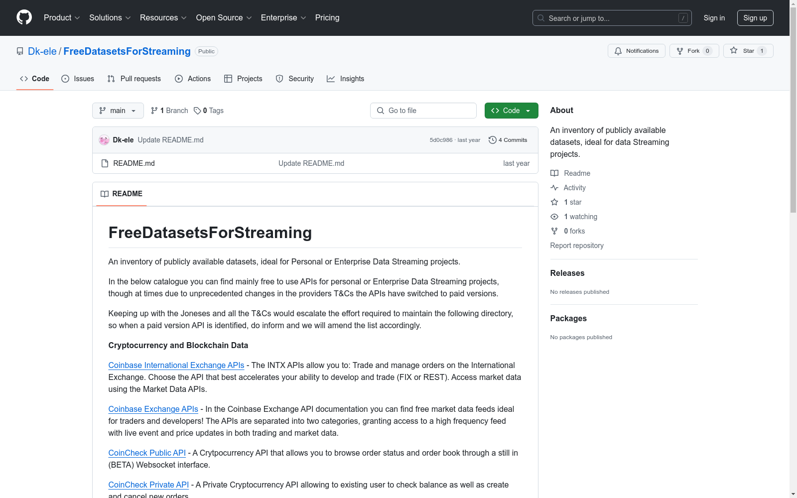Click the Security shield icon
Image resolution: width=797 pixels, height=498 pixels.
(x=279, y=79)
